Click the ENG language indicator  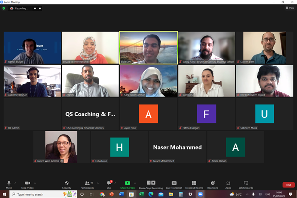pos(267,194)
